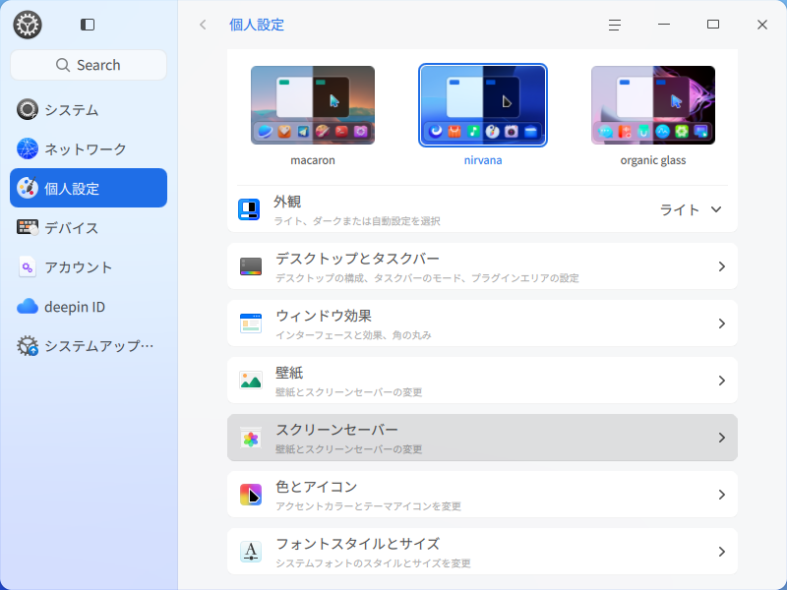This screenshot has width=787, height=590.
Task: Open the 色とアイコン settings row
Action: click(x=482, y=495)
